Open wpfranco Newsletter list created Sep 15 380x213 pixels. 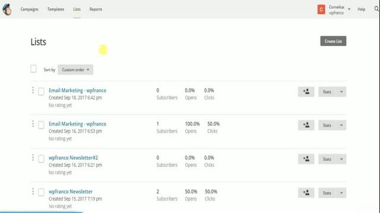[71, 192]
